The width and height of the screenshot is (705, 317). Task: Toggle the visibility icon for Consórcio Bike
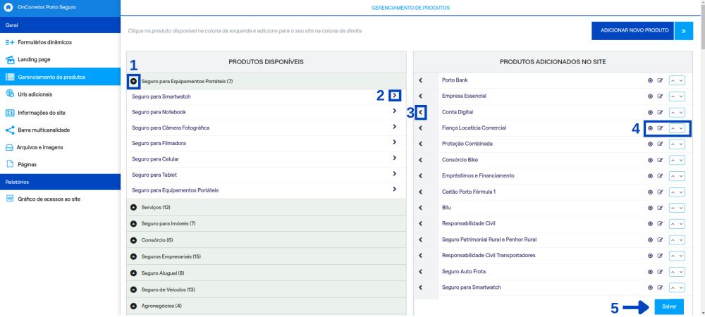(x=650, y=160)
